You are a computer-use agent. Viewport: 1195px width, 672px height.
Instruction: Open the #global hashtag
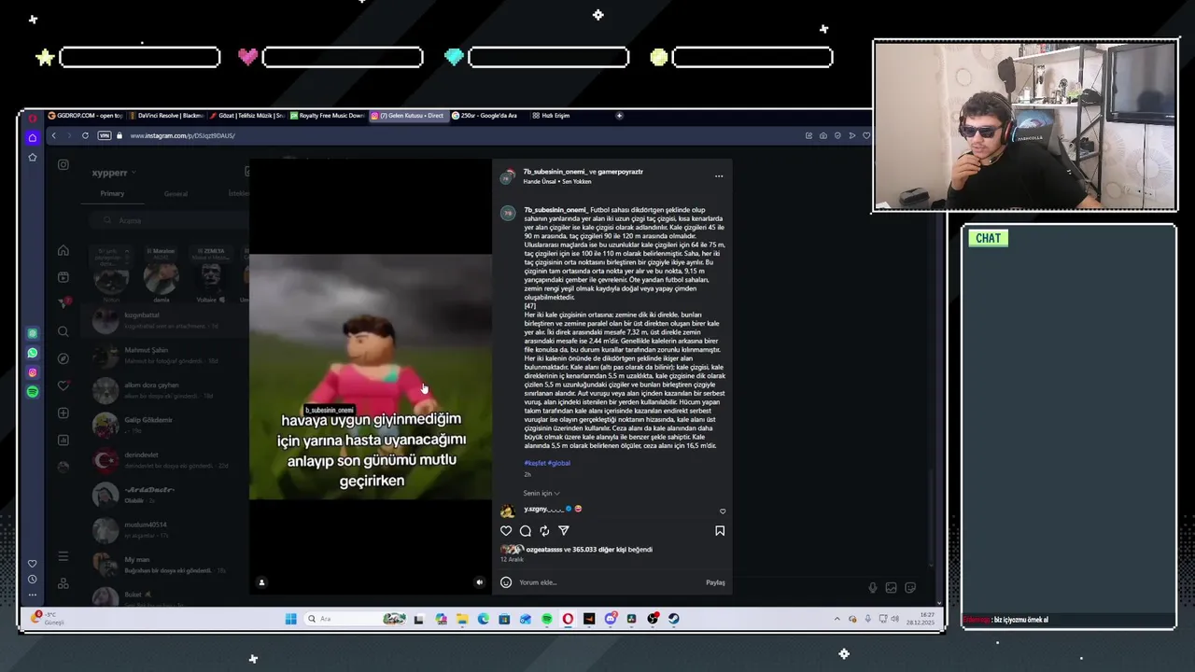coord(558,463)
